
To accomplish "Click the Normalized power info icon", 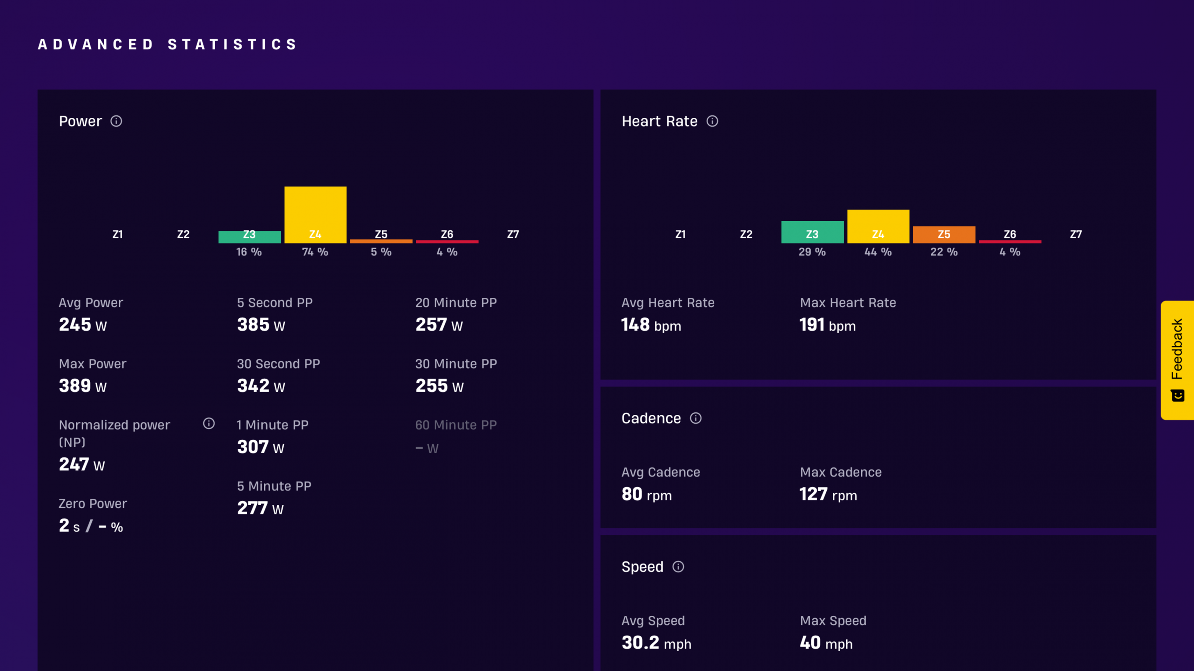I will pyautogui.click(x=209, y=423).
